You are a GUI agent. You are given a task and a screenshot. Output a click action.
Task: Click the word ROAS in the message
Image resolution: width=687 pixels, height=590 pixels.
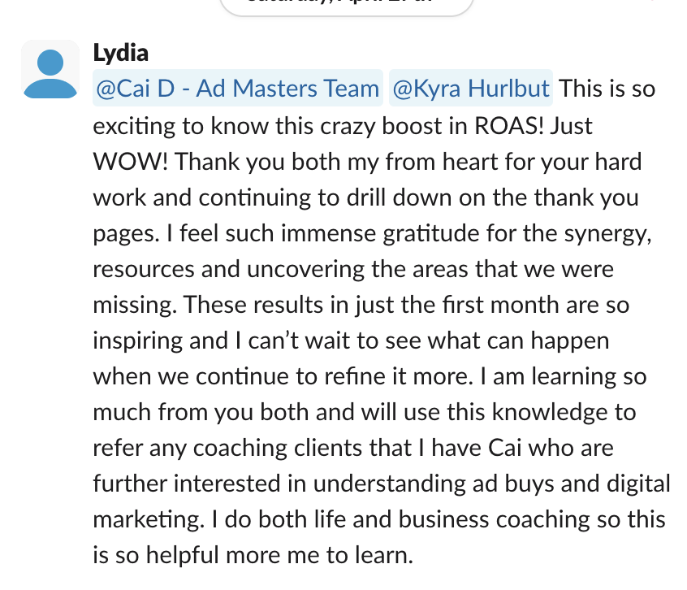click(x=509, y=126)
